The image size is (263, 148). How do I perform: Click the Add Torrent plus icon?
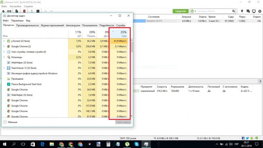3,11
